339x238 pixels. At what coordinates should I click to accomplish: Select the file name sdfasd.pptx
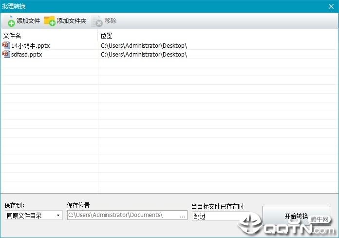click(27, 54)
